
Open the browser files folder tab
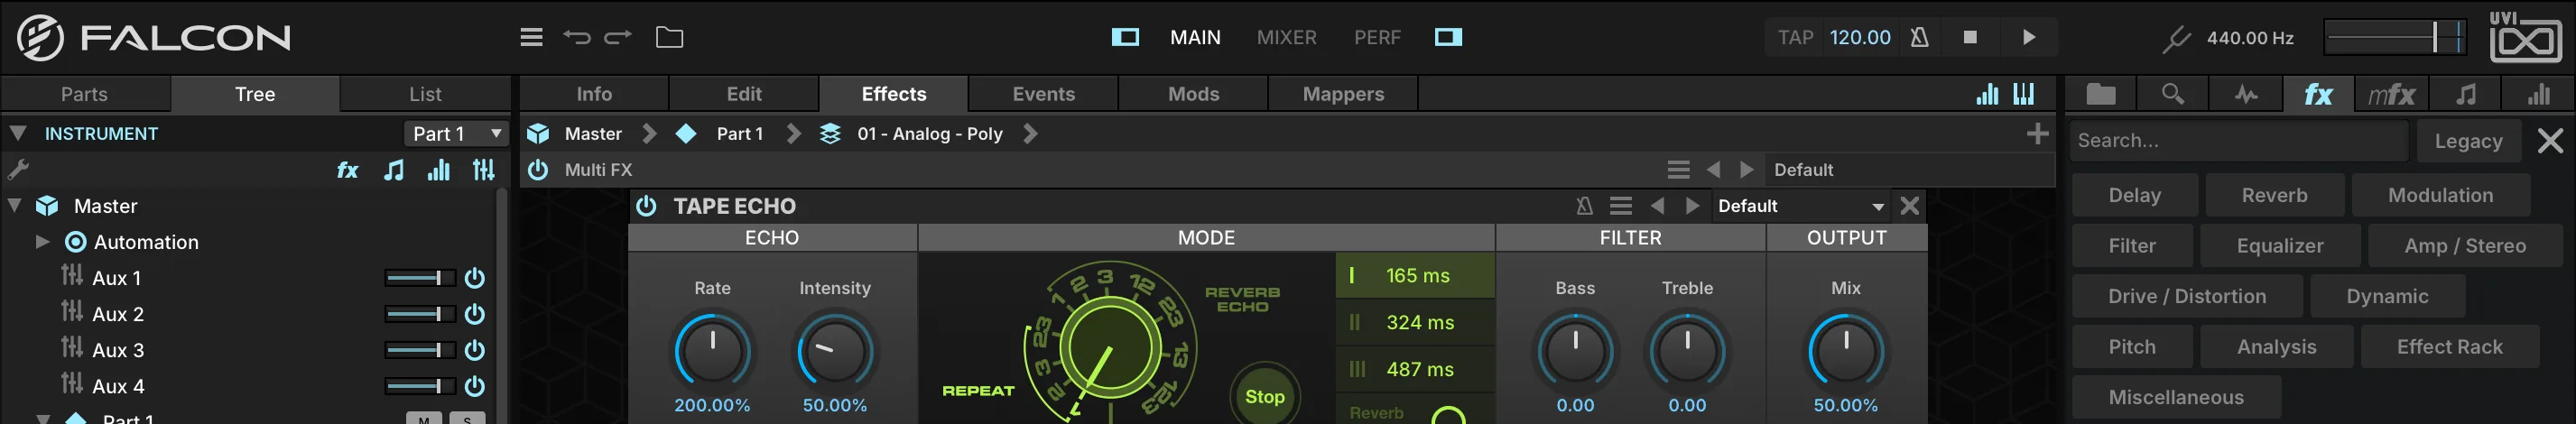[2101, 94]
